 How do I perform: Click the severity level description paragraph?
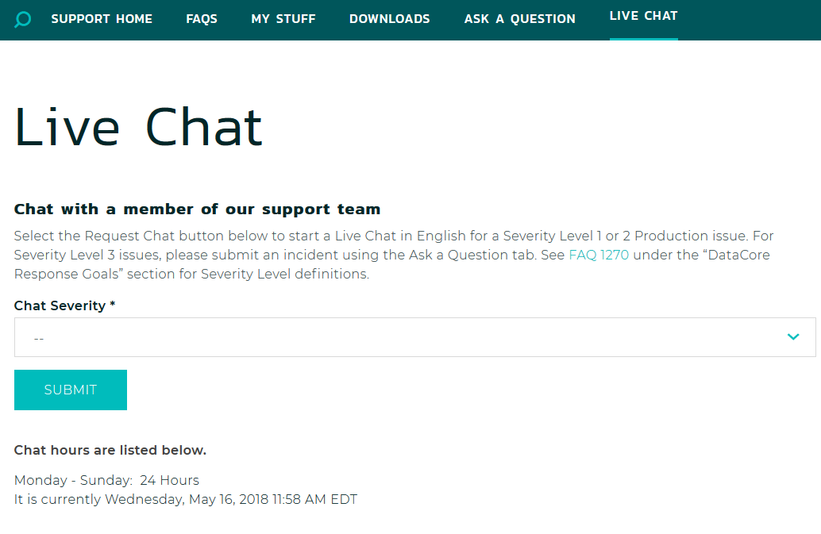click(394, 255)
